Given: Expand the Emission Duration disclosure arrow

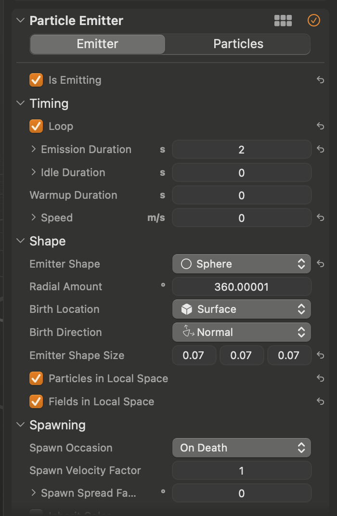Looking at the screenshot, I should point(33,149).
